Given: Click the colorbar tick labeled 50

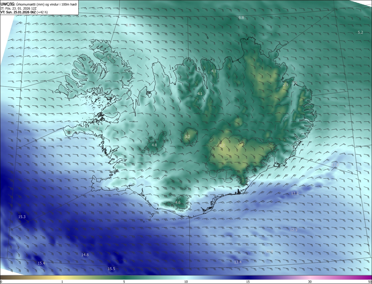Looking at the screenshot, I should pos(370,282).
